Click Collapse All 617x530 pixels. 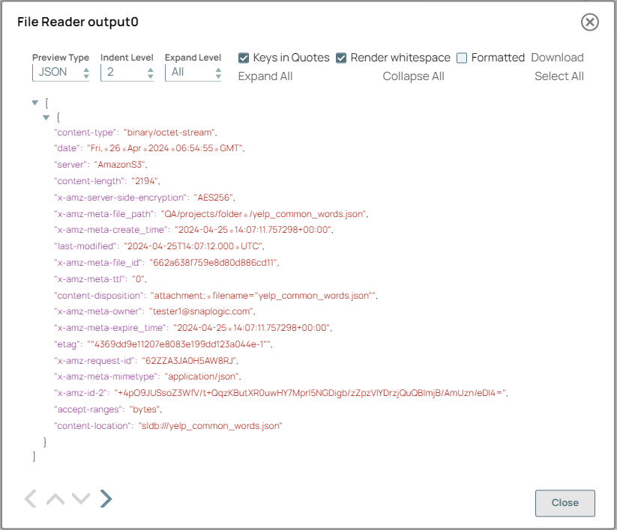pos(413,76)
